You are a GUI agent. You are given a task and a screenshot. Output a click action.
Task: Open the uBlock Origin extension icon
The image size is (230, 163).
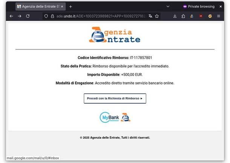tap(201, 16)
